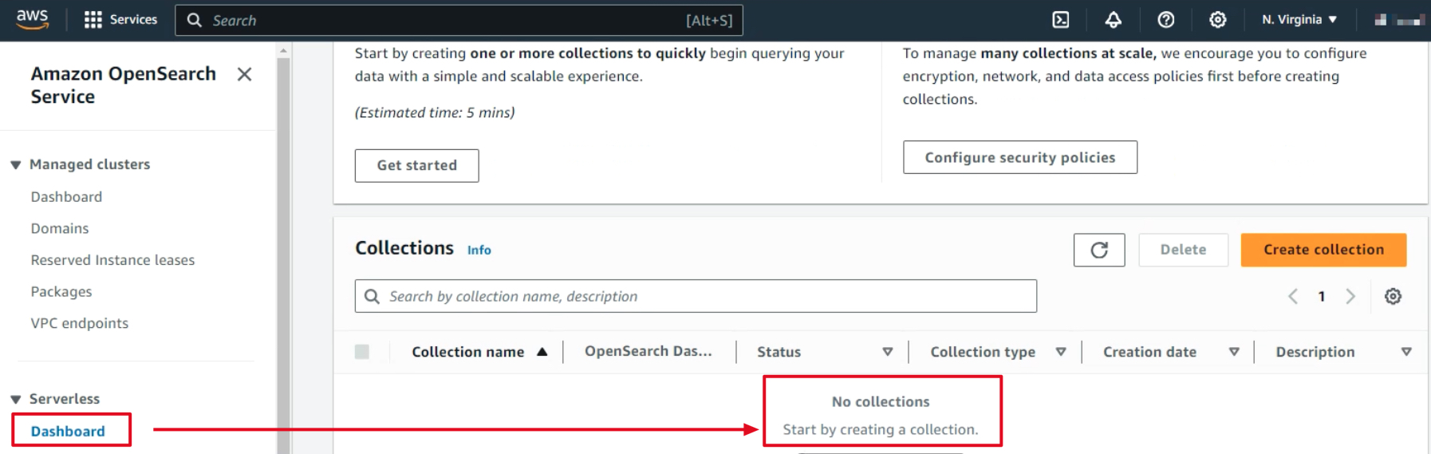Open AWS CloudShell terminal icon

point(1060,20)
